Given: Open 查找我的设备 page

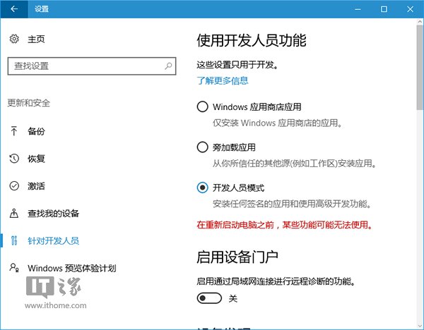Looking at the screenshot, I should [x=53, y=214].
